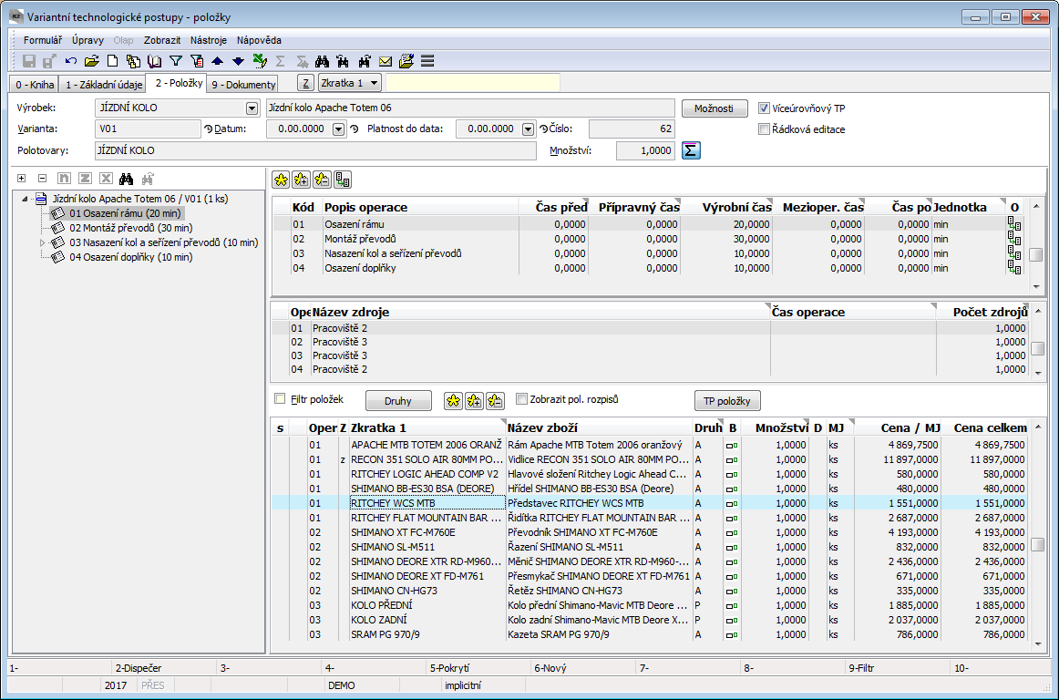The image size is (1059, 700).
Task: Click the blue down arrow toolbar icon
Action: (238, 61)
